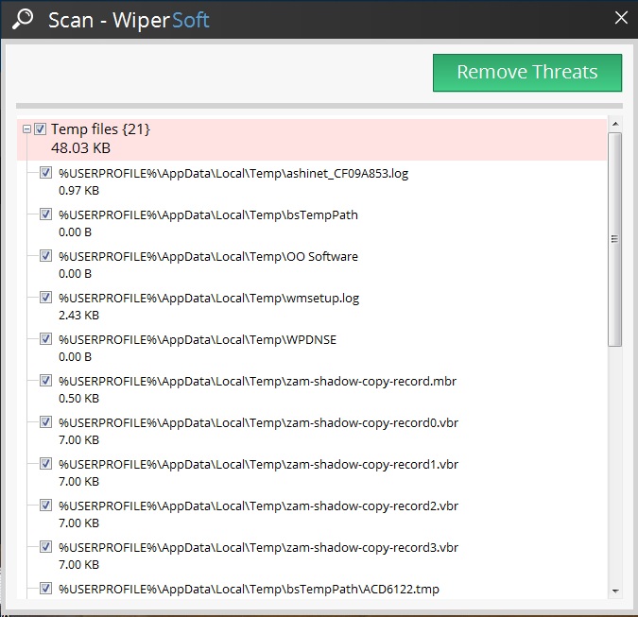Uncheck zam-shadow-copy-record2.vbr checkbox
638x617 pixels.
point(45,506)
